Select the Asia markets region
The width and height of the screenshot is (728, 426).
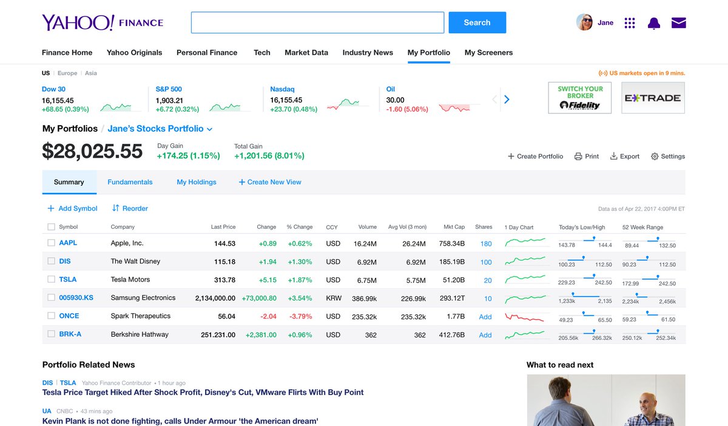[91, 73]
